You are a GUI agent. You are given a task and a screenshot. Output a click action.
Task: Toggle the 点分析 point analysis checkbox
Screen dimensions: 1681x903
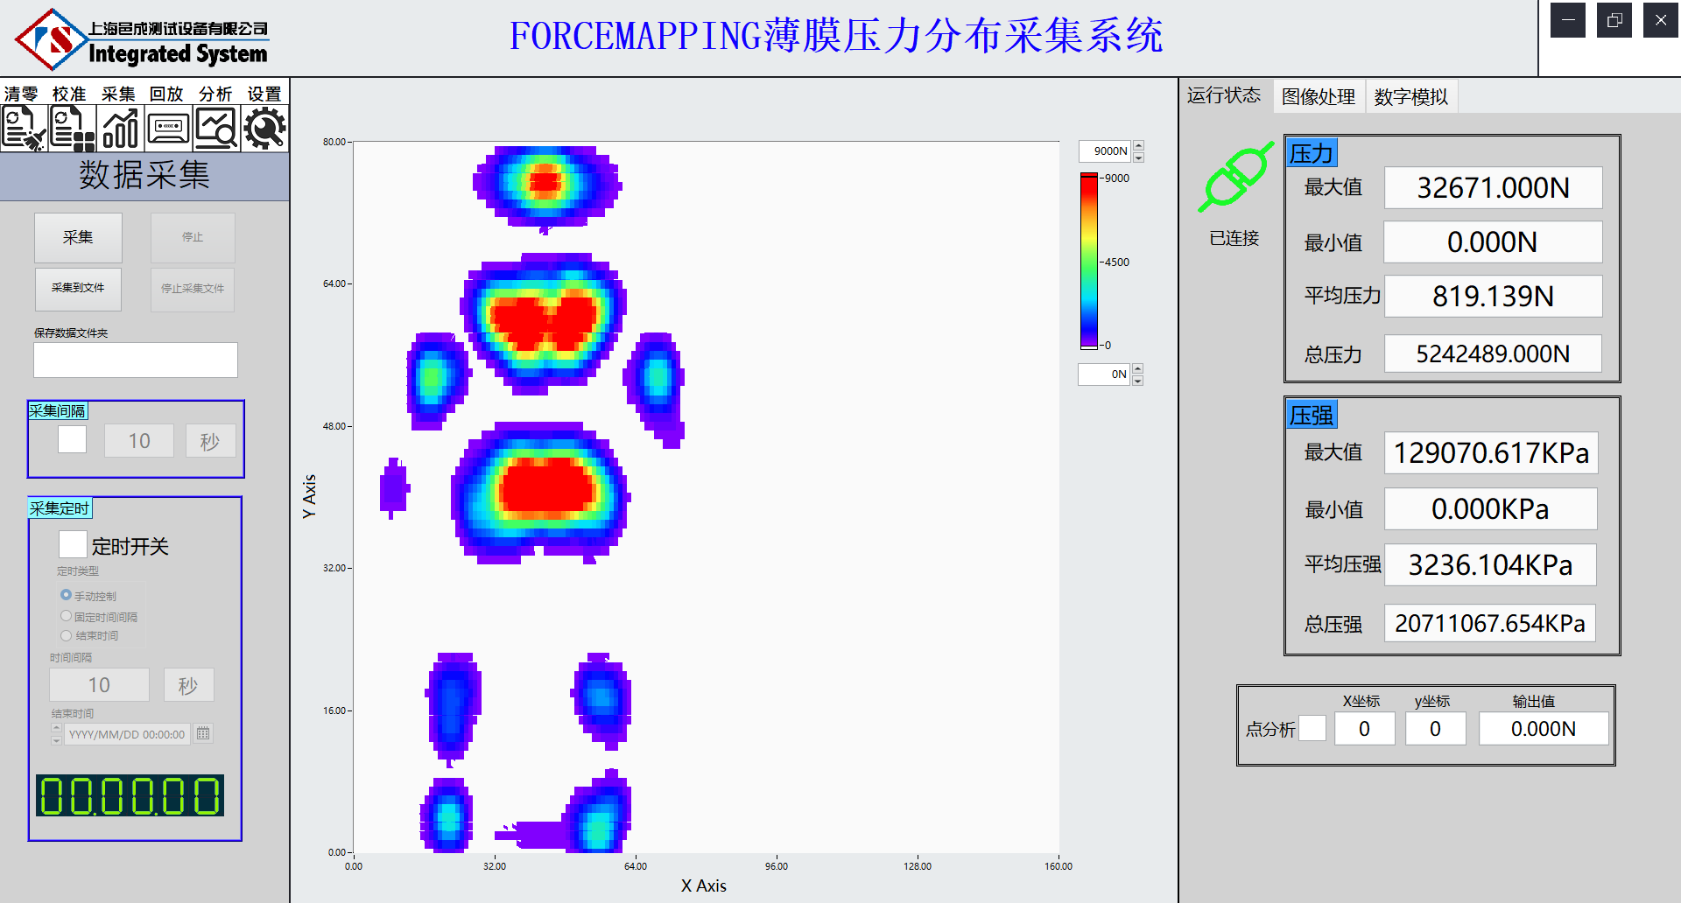click(1312, 728)
